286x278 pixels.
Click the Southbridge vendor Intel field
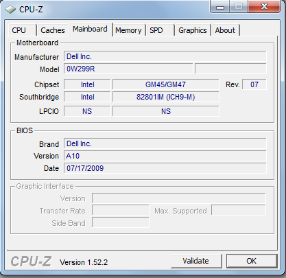coord(87,97)
